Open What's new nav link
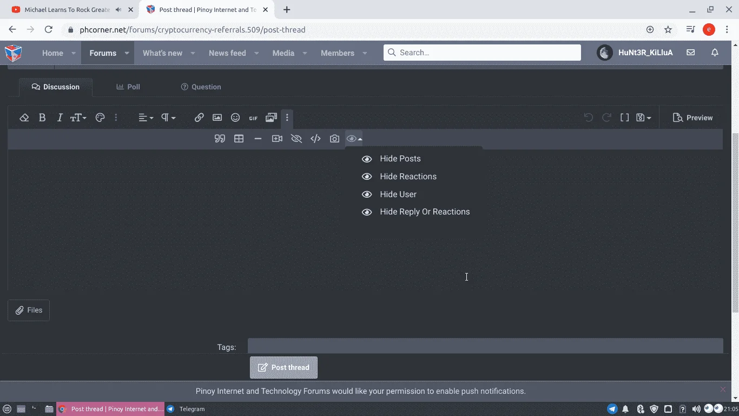Viewport: 739px width, 416px height. [162, 53]
